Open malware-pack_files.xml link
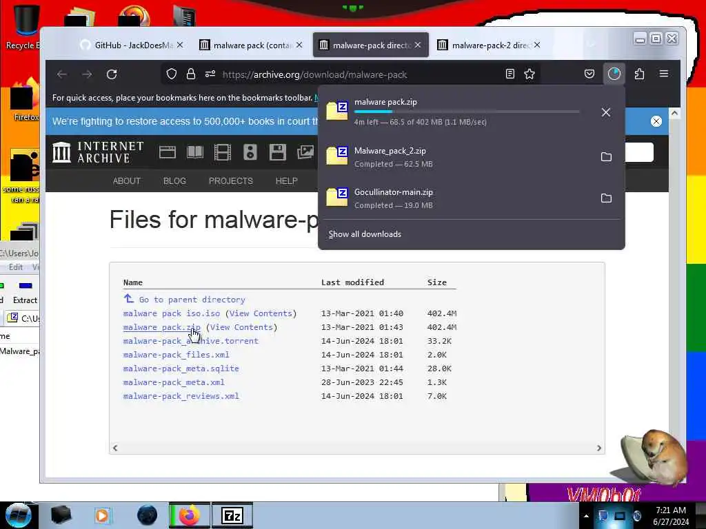 [x=176, y=355]
